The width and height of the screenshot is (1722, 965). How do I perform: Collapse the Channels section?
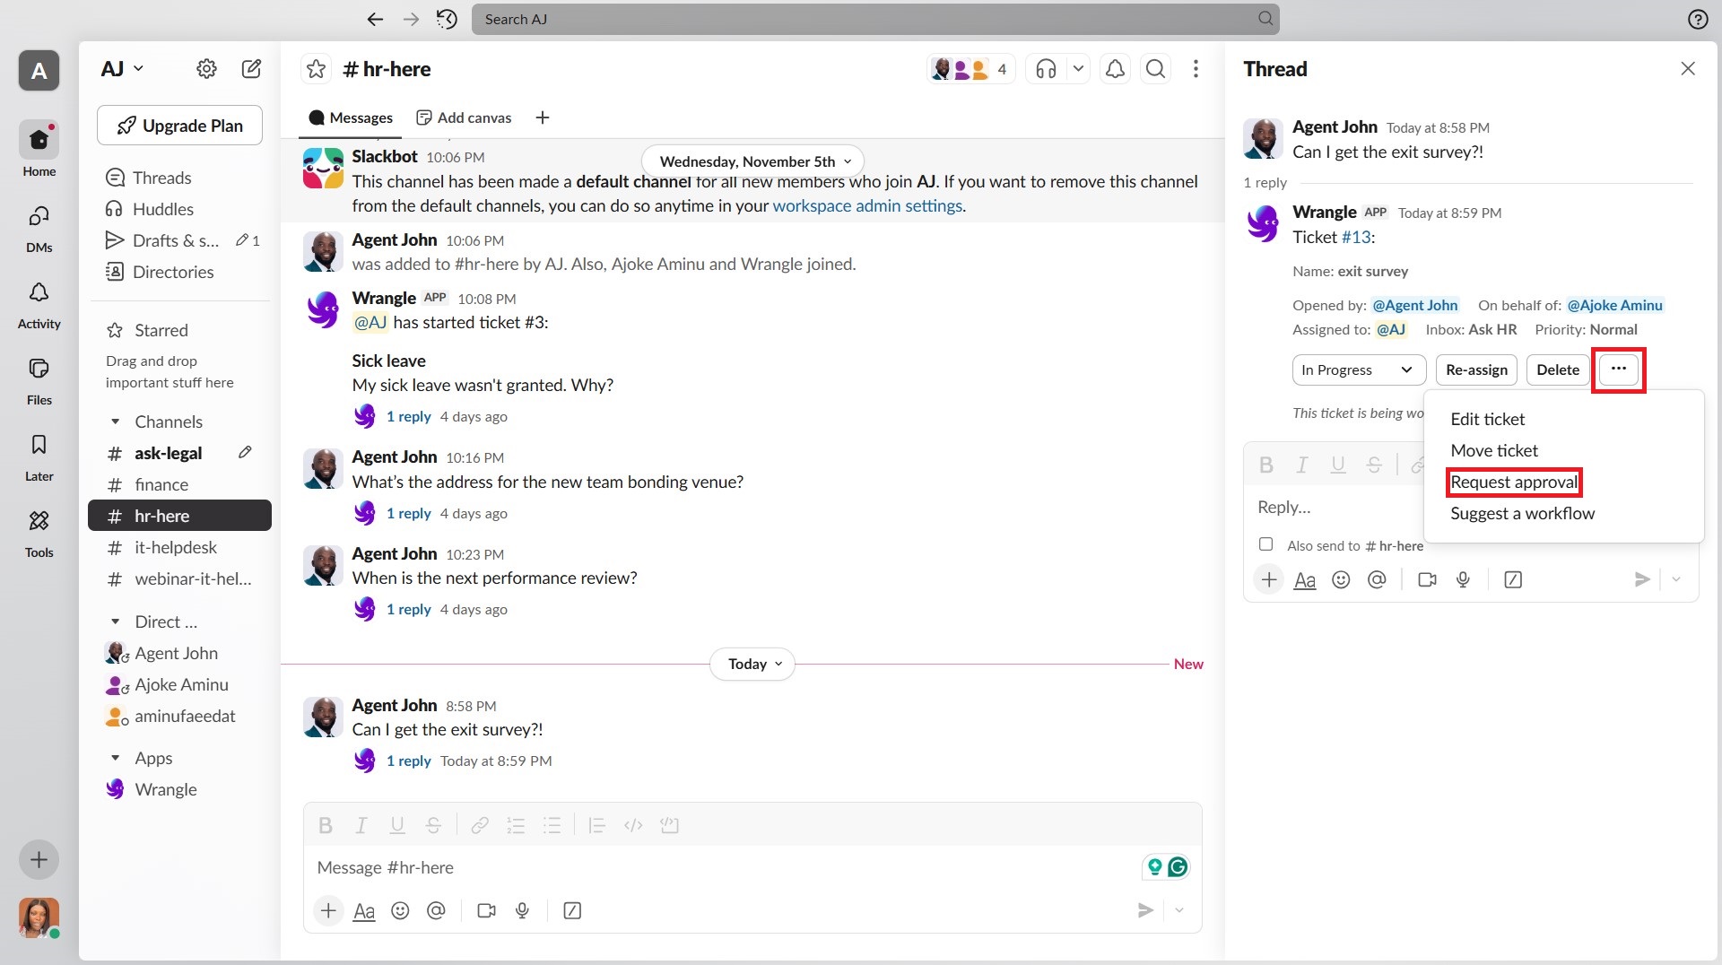tap(115, 422)
